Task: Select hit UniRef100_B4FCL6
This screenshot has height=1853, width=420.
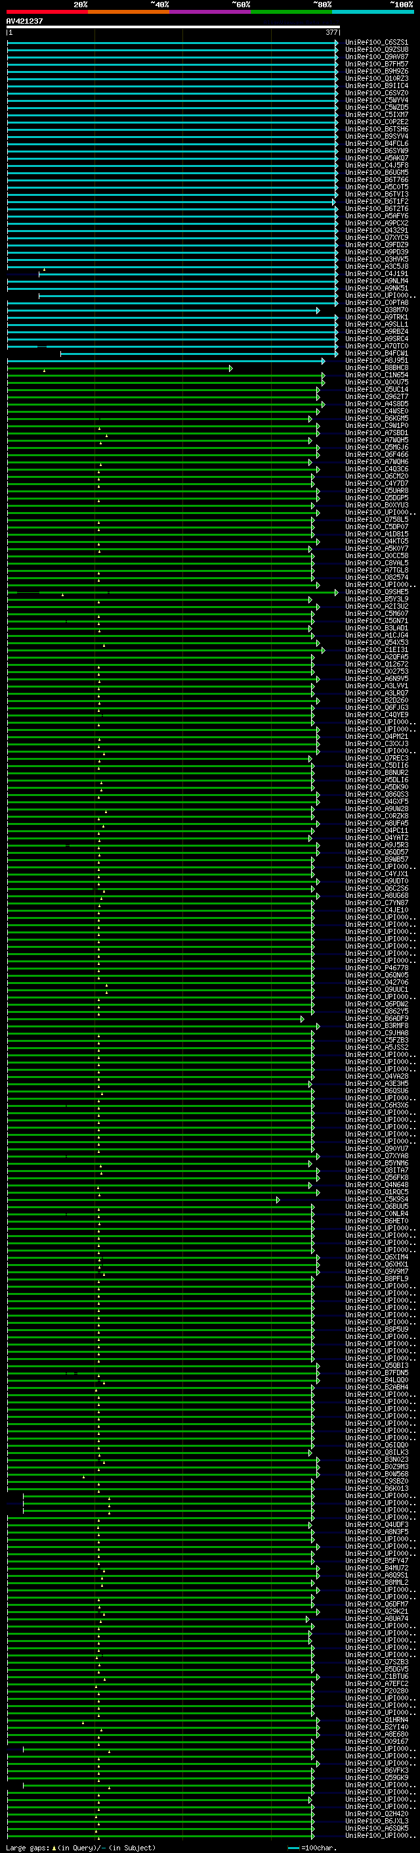Action: click(376, 144)
